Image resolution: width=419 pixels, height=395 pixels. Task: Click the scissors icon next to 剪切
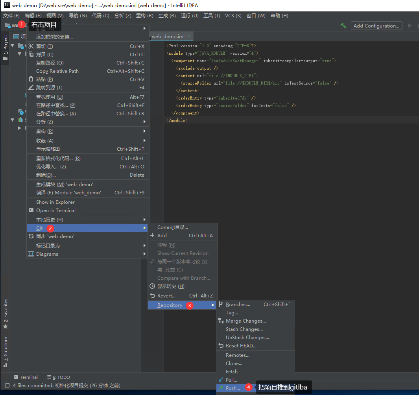coord(31,46)
